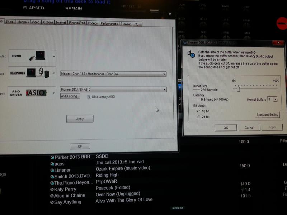This screenshot has height=215, width=287.
Task: Close the VirtualDJ config window
Action: (x=170, y=14)
